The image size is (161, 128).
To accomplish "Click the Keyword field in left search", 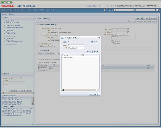I will 14,87.
